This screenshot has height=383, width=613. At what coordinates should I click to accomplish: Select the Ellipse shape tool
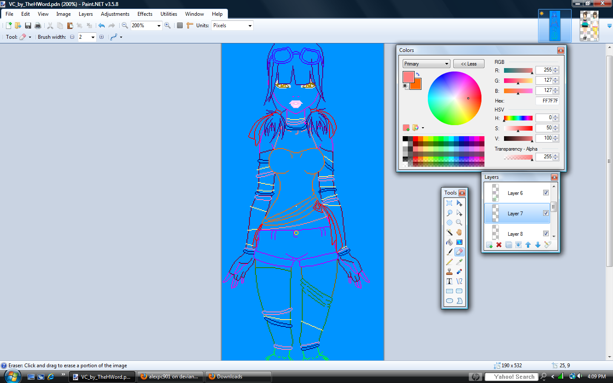[x=450, y=301]
